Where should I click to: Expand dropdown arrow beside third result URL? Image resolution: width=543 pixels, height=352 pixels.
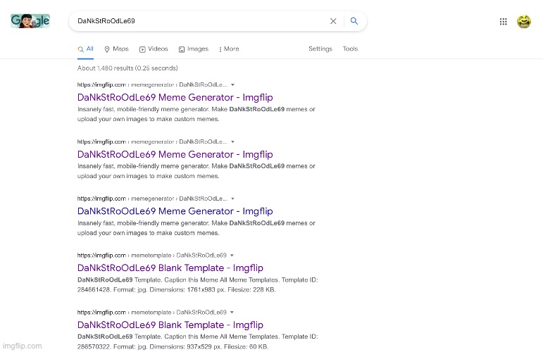(232, 199)
